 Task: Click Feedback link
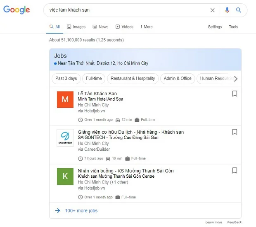(x=235, y=222)
